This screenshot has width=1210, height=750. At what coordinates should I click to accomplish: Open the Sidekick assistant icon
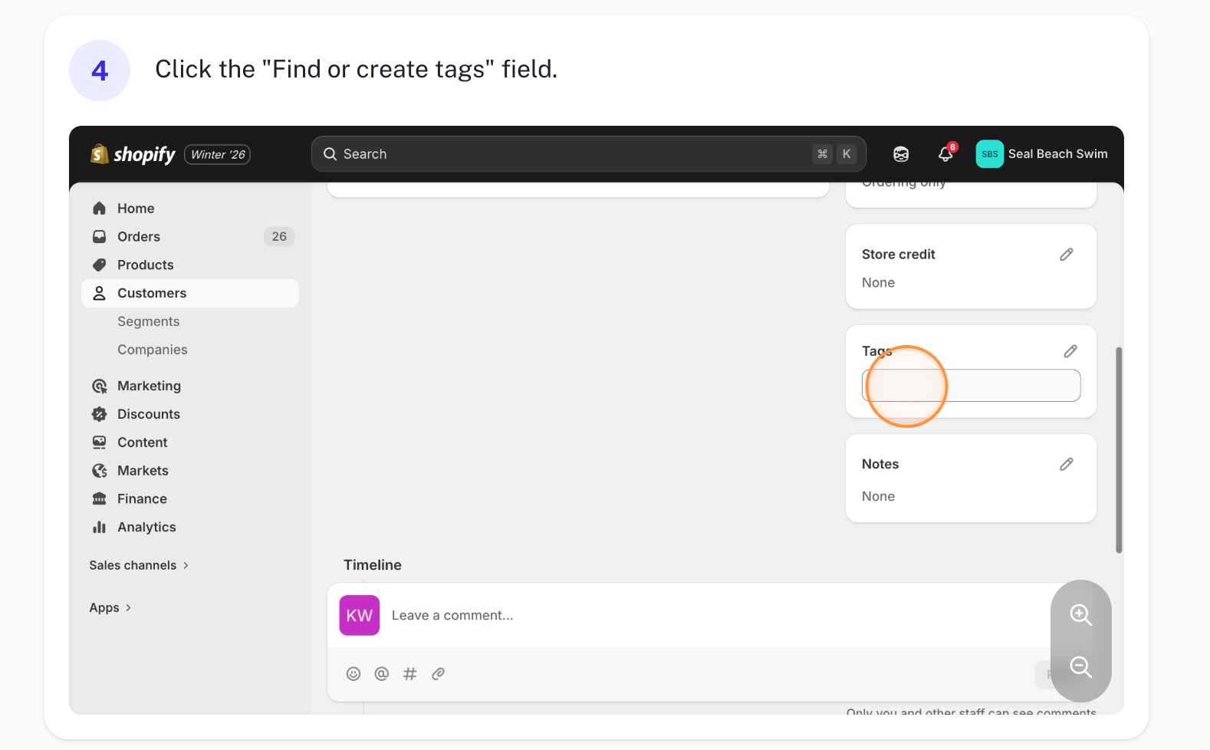pyautogui.click(x=901, y=154)
